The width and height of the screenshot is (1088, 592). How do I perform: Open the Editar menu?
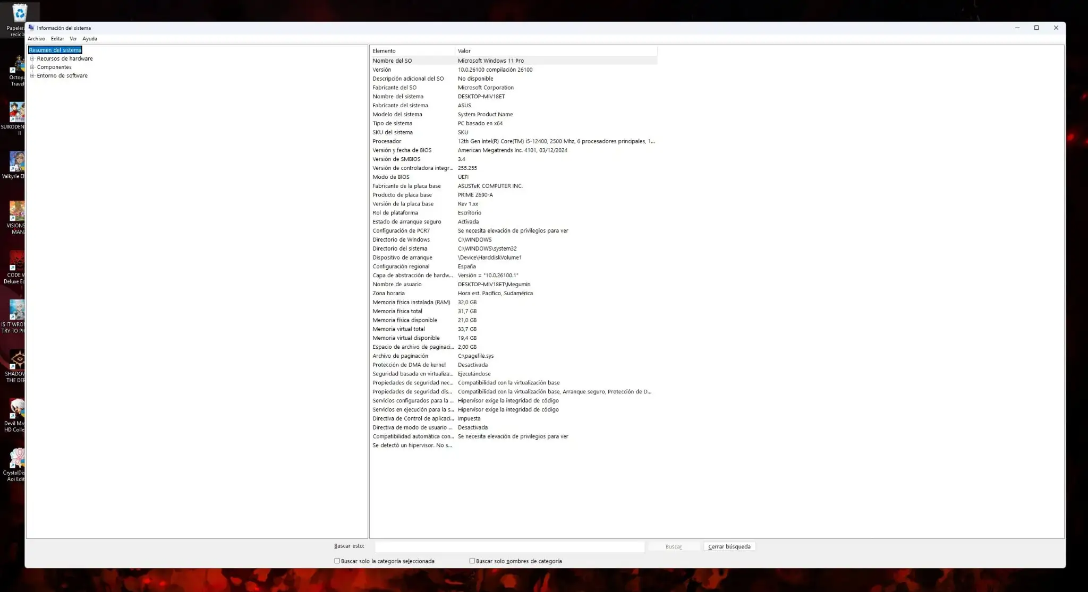[57, 39]
